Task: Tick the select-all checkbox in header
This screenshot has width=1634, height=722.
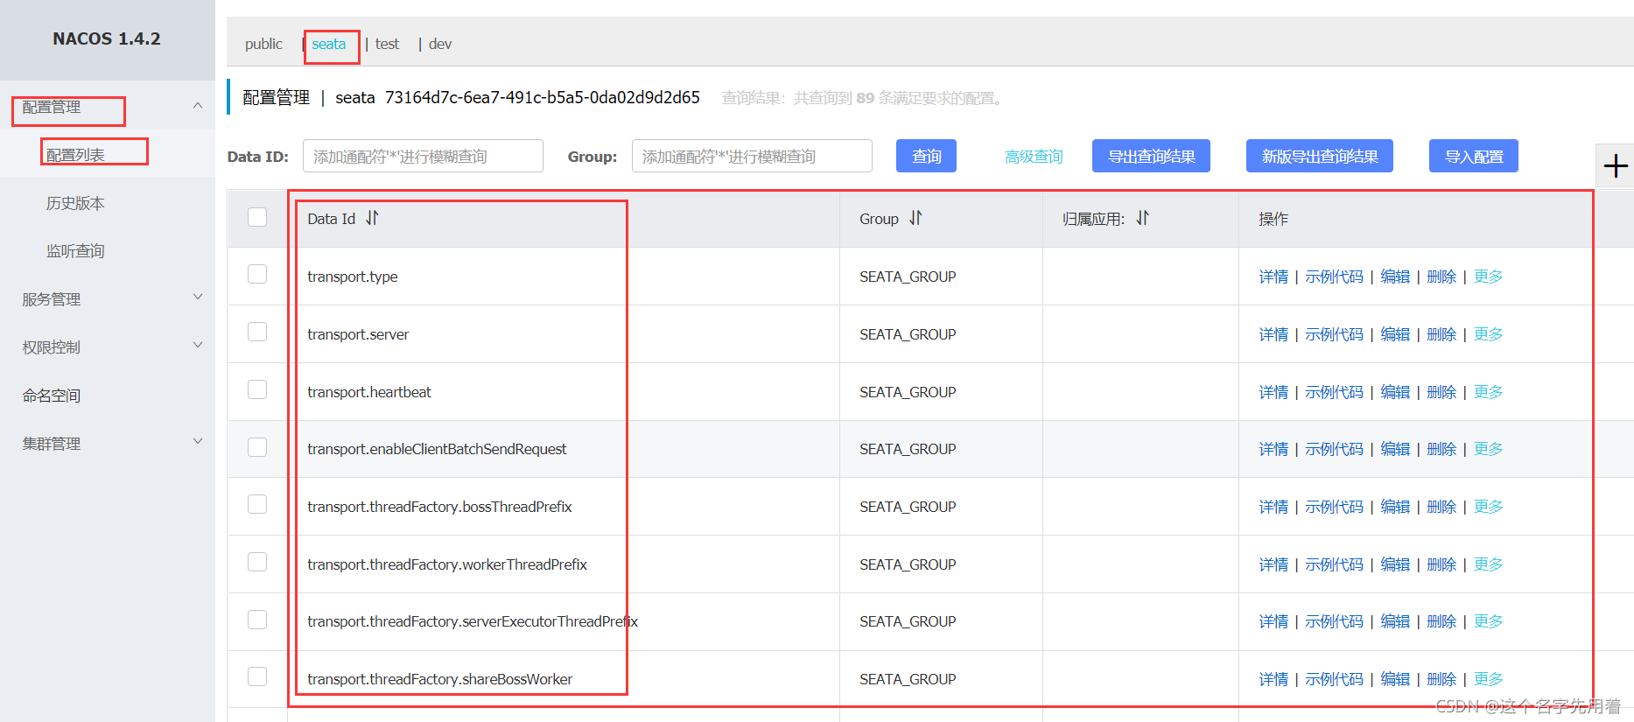Action: (x=257, y=217)
